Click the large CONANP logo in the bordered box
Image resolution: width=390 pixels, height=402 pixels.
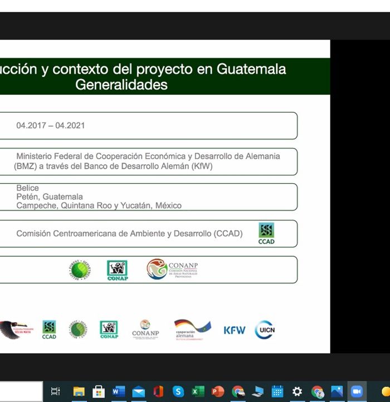click(x=172, y=269)
